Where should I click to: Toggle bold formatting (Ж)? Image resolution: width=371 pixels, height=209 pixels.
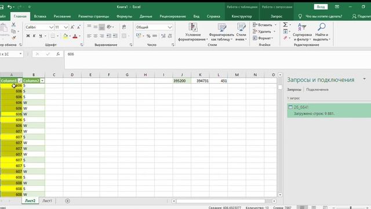28,36
